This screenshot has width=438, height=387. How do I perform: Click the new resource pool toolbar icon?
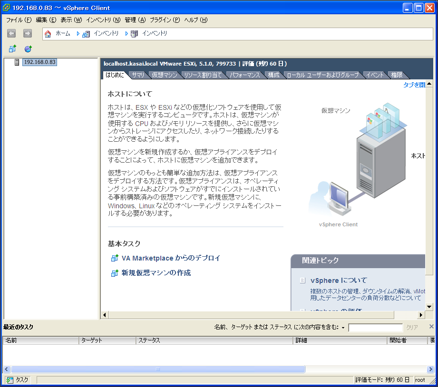28,49
